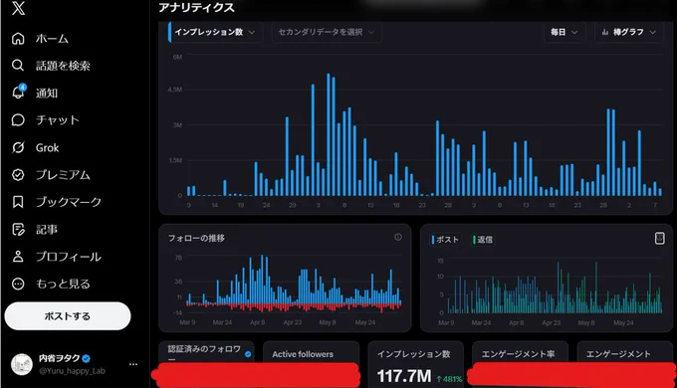Select the 認証済みのフォロワー stat card
The width and height of the screenshot is (677, 388).
[x=206, y=364]
